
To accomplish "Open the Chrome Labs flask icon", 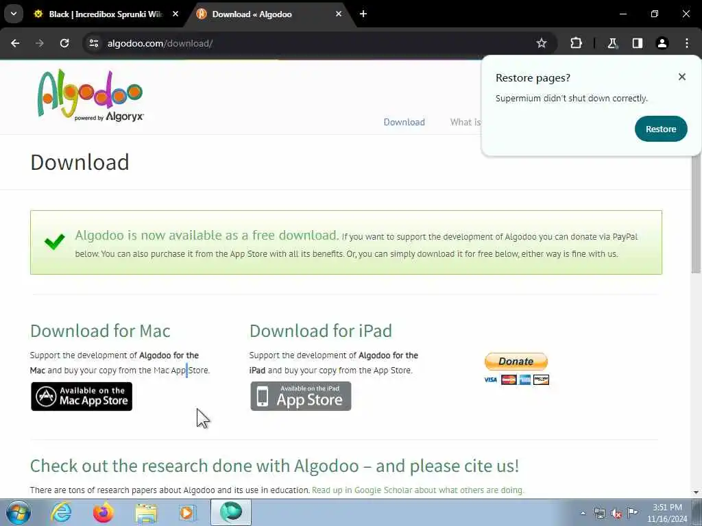I will click(612, 43).
